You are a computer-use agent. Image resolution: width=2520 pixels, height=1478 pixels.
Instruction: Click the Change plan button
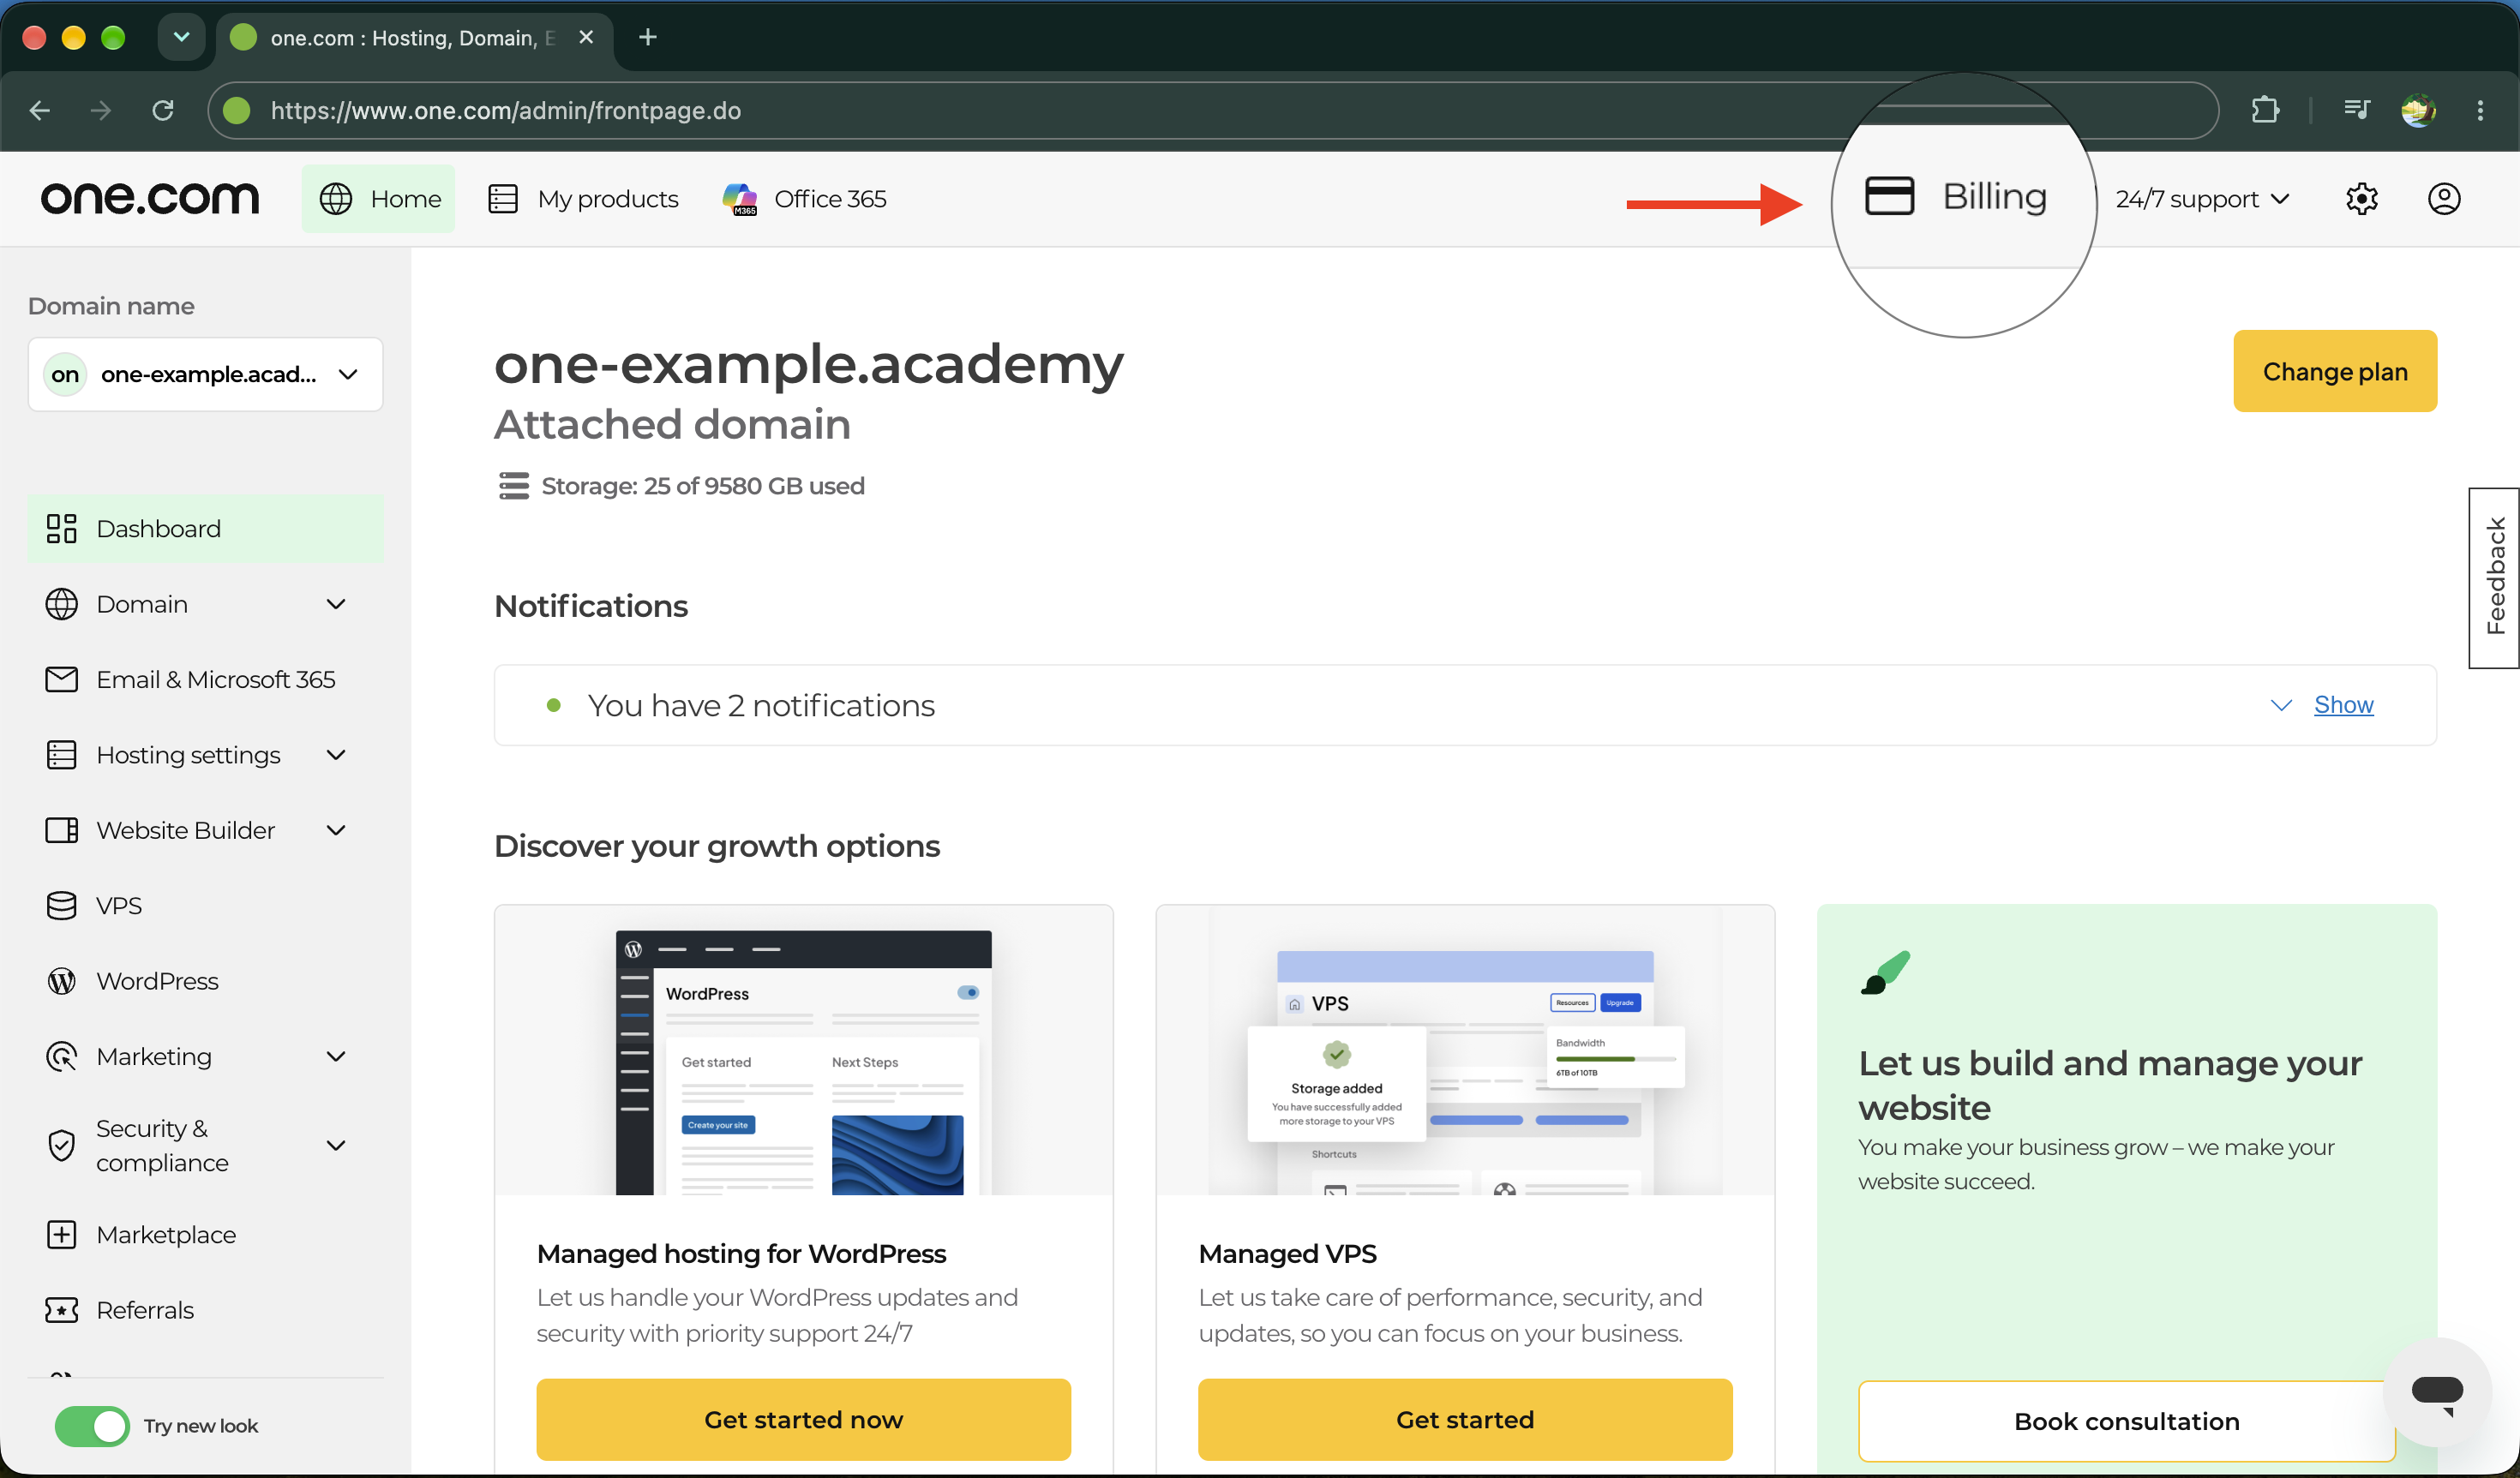pos(2335,371)
